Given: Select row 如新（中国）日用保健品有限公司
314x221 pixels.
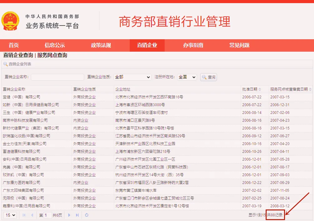Looking at the screenshot, I should click(x=157, y=105).
